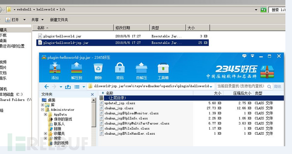Select update2_jsp.class file
Viewport: 292px width, 154px height.
tap(120, 103)
